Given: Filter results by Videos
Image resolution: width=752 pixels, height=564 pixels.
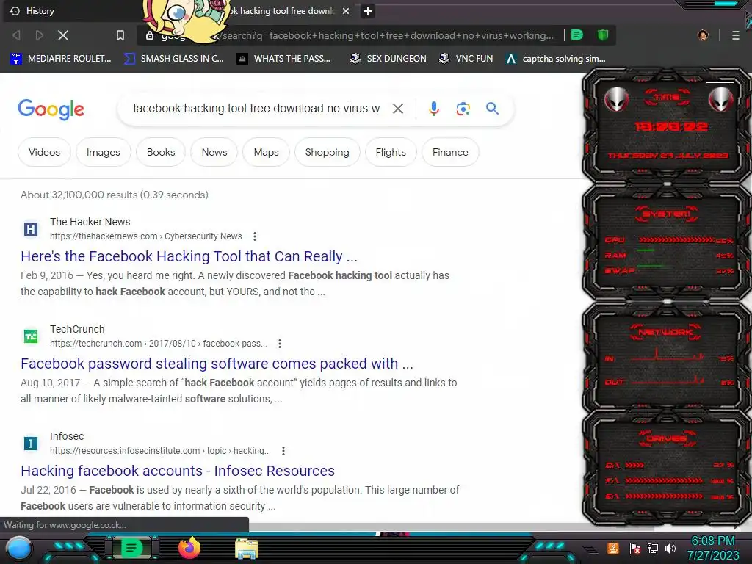Looking at the screenshot, I should (44, 152).
